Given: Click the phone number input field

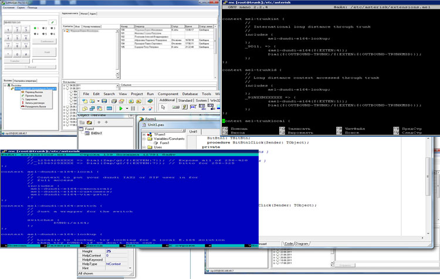Looking at the screenshot, I should 26,22.
